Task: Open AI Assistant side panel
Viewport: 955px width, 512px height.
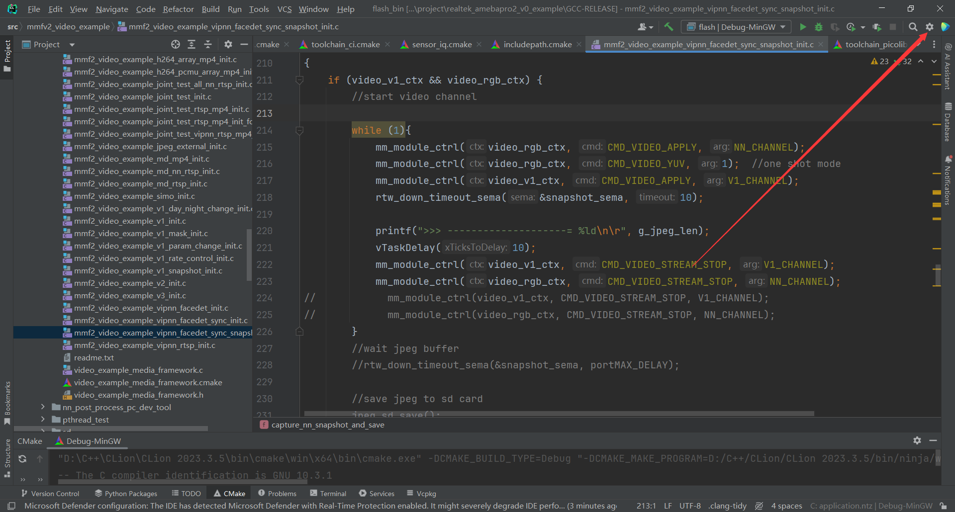Action: coord(948,67)
